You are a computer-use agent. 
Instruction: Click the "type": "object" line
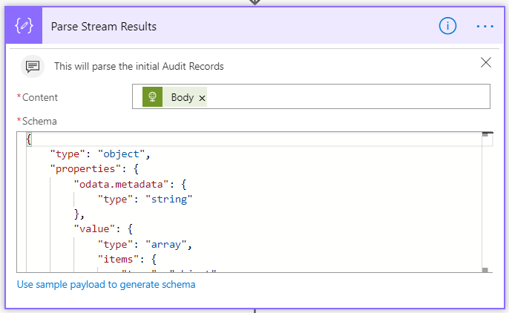tap(100, 154)
